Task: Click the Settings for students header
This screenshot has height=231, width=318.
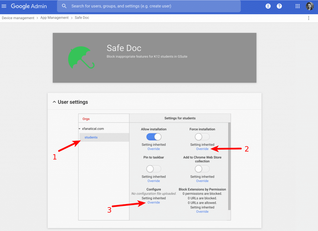Action: [180, 118]
